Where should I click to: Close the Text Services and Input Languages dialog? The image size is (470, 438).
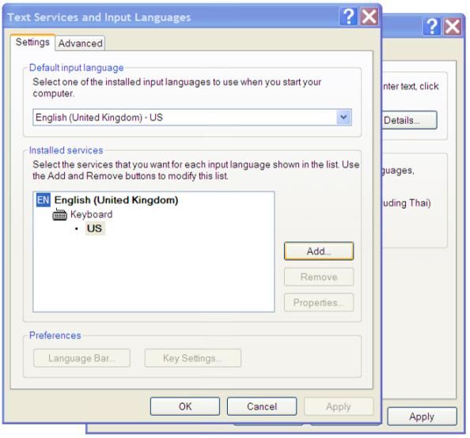pos(369,17)
